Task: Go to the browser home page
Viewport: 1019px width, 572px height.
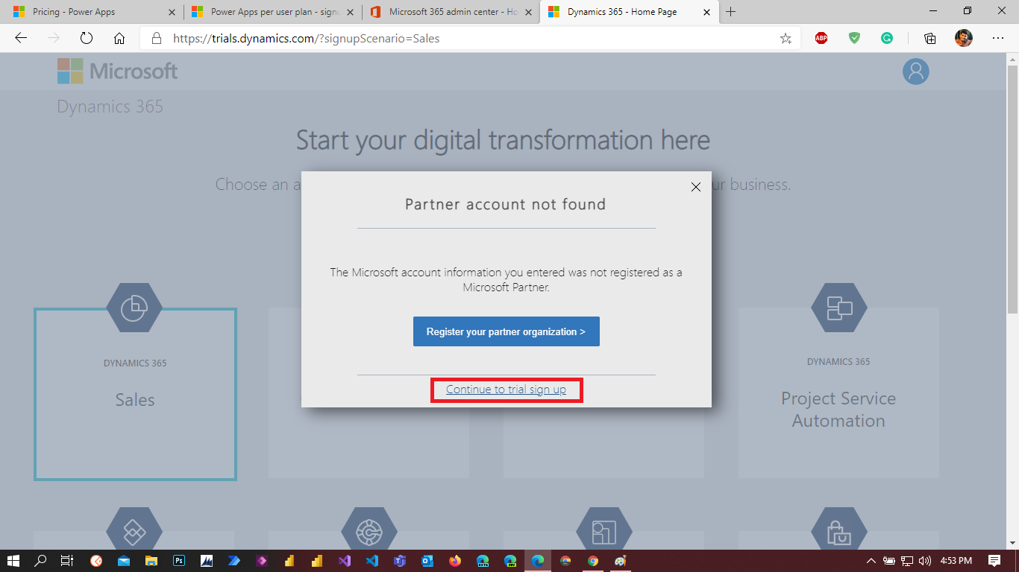Action: click(119, 39)
